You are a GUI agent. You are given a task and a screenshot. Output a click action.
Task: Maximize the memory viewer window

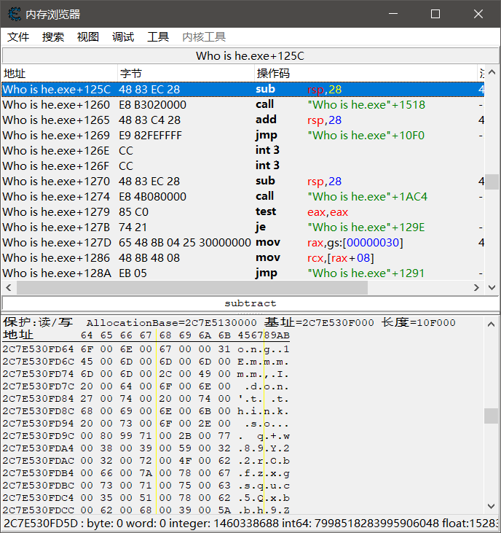435,14
